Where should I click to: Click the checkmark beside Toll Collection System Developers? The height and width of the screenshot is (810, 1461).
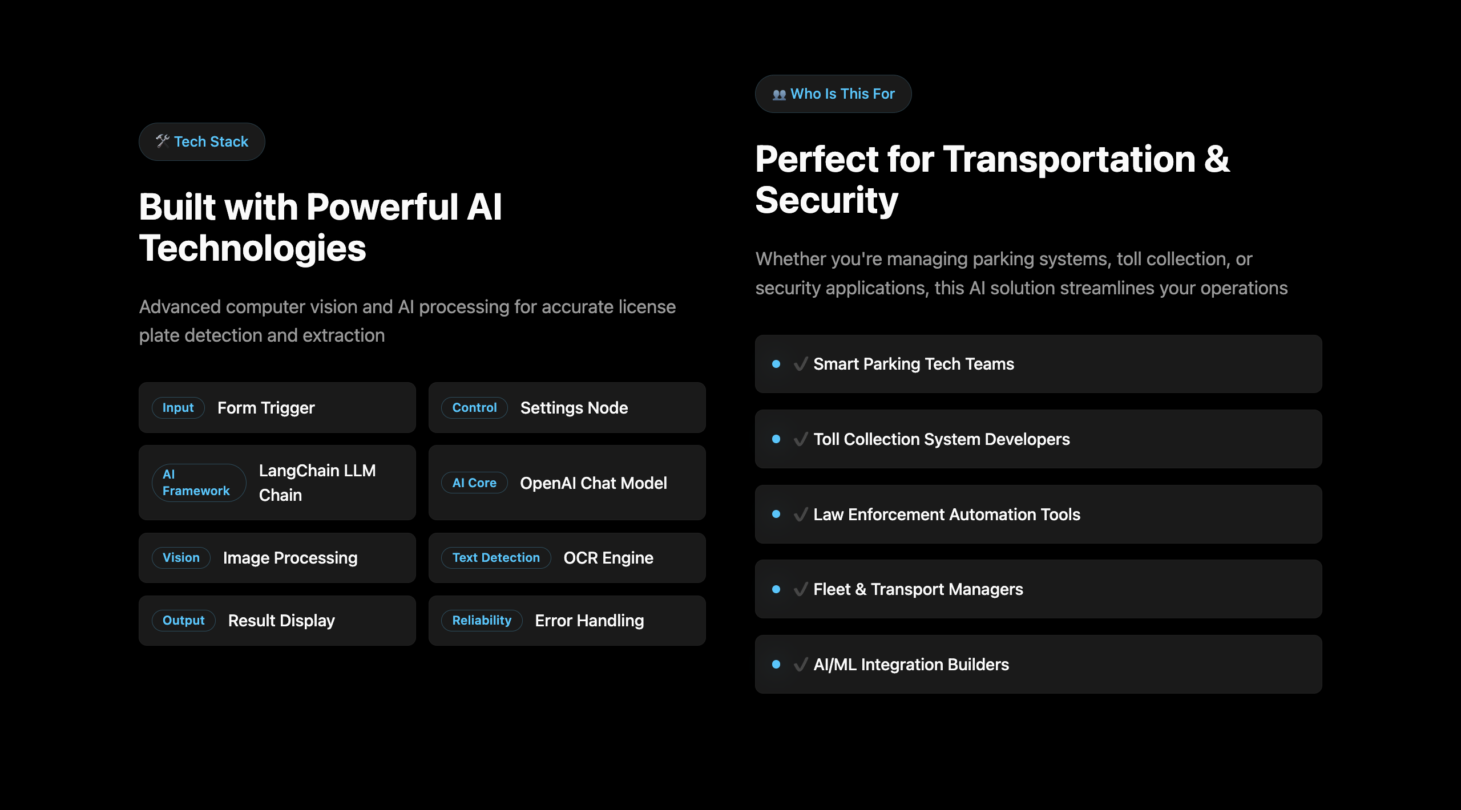[x=801, y=439]
